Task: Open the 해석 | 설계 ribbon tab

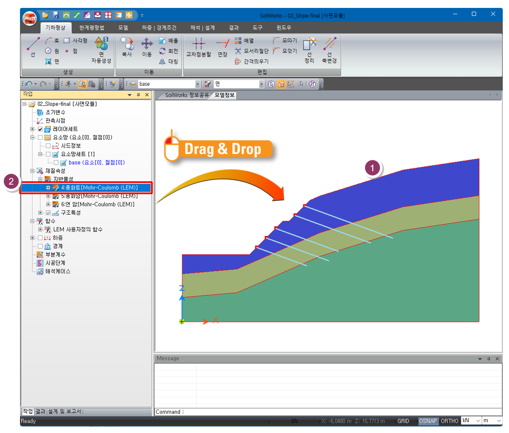Action: [x=203, y=28]
